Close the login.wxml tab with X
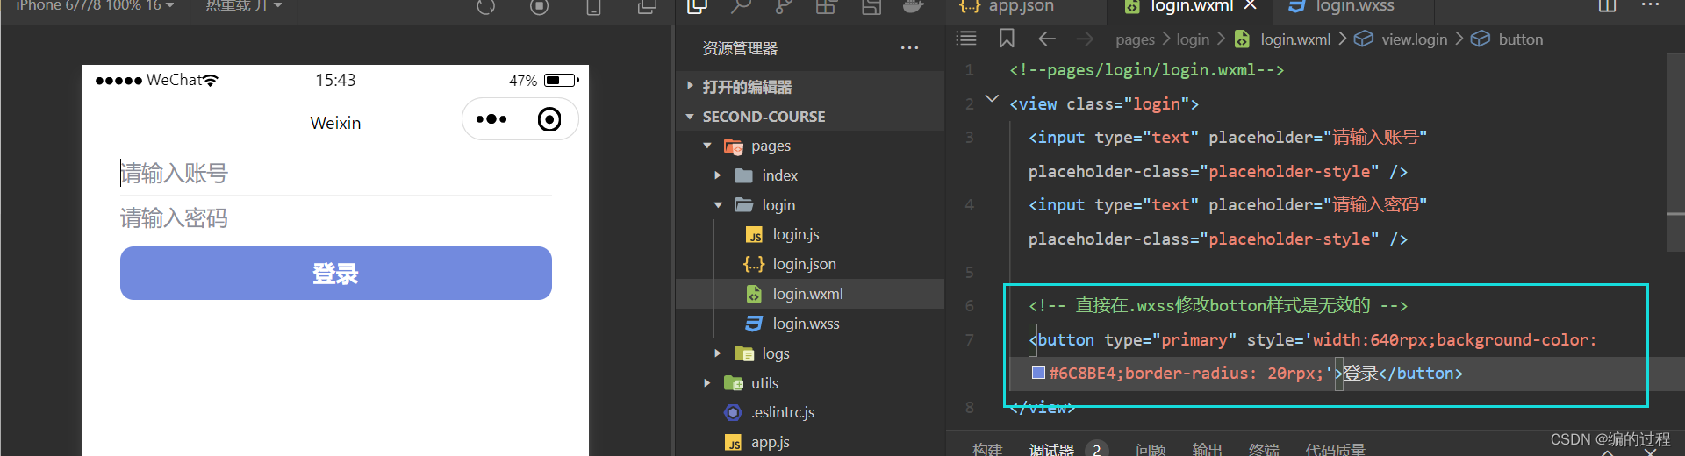The image size is (1685, 456). tap(1251, 5)
